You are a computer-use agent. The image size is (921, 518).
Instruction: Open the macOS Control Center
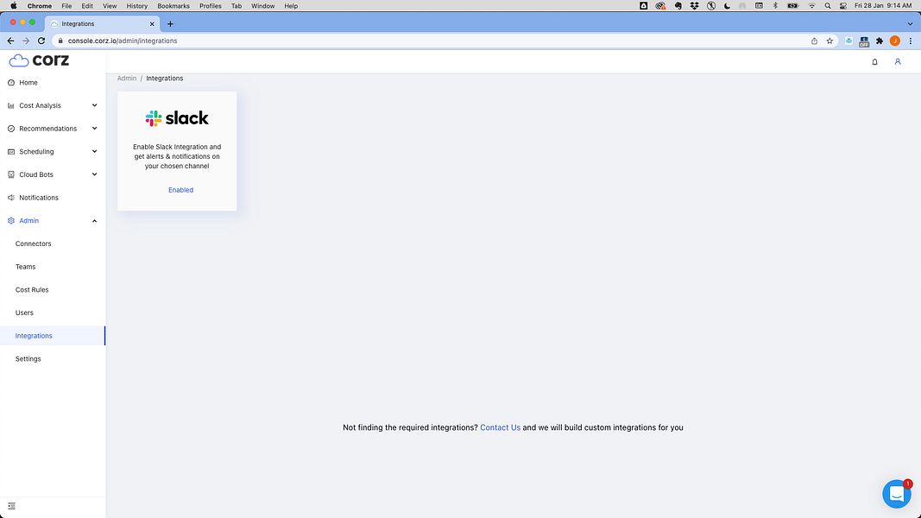pyautogui.click(x=842, y=6)
